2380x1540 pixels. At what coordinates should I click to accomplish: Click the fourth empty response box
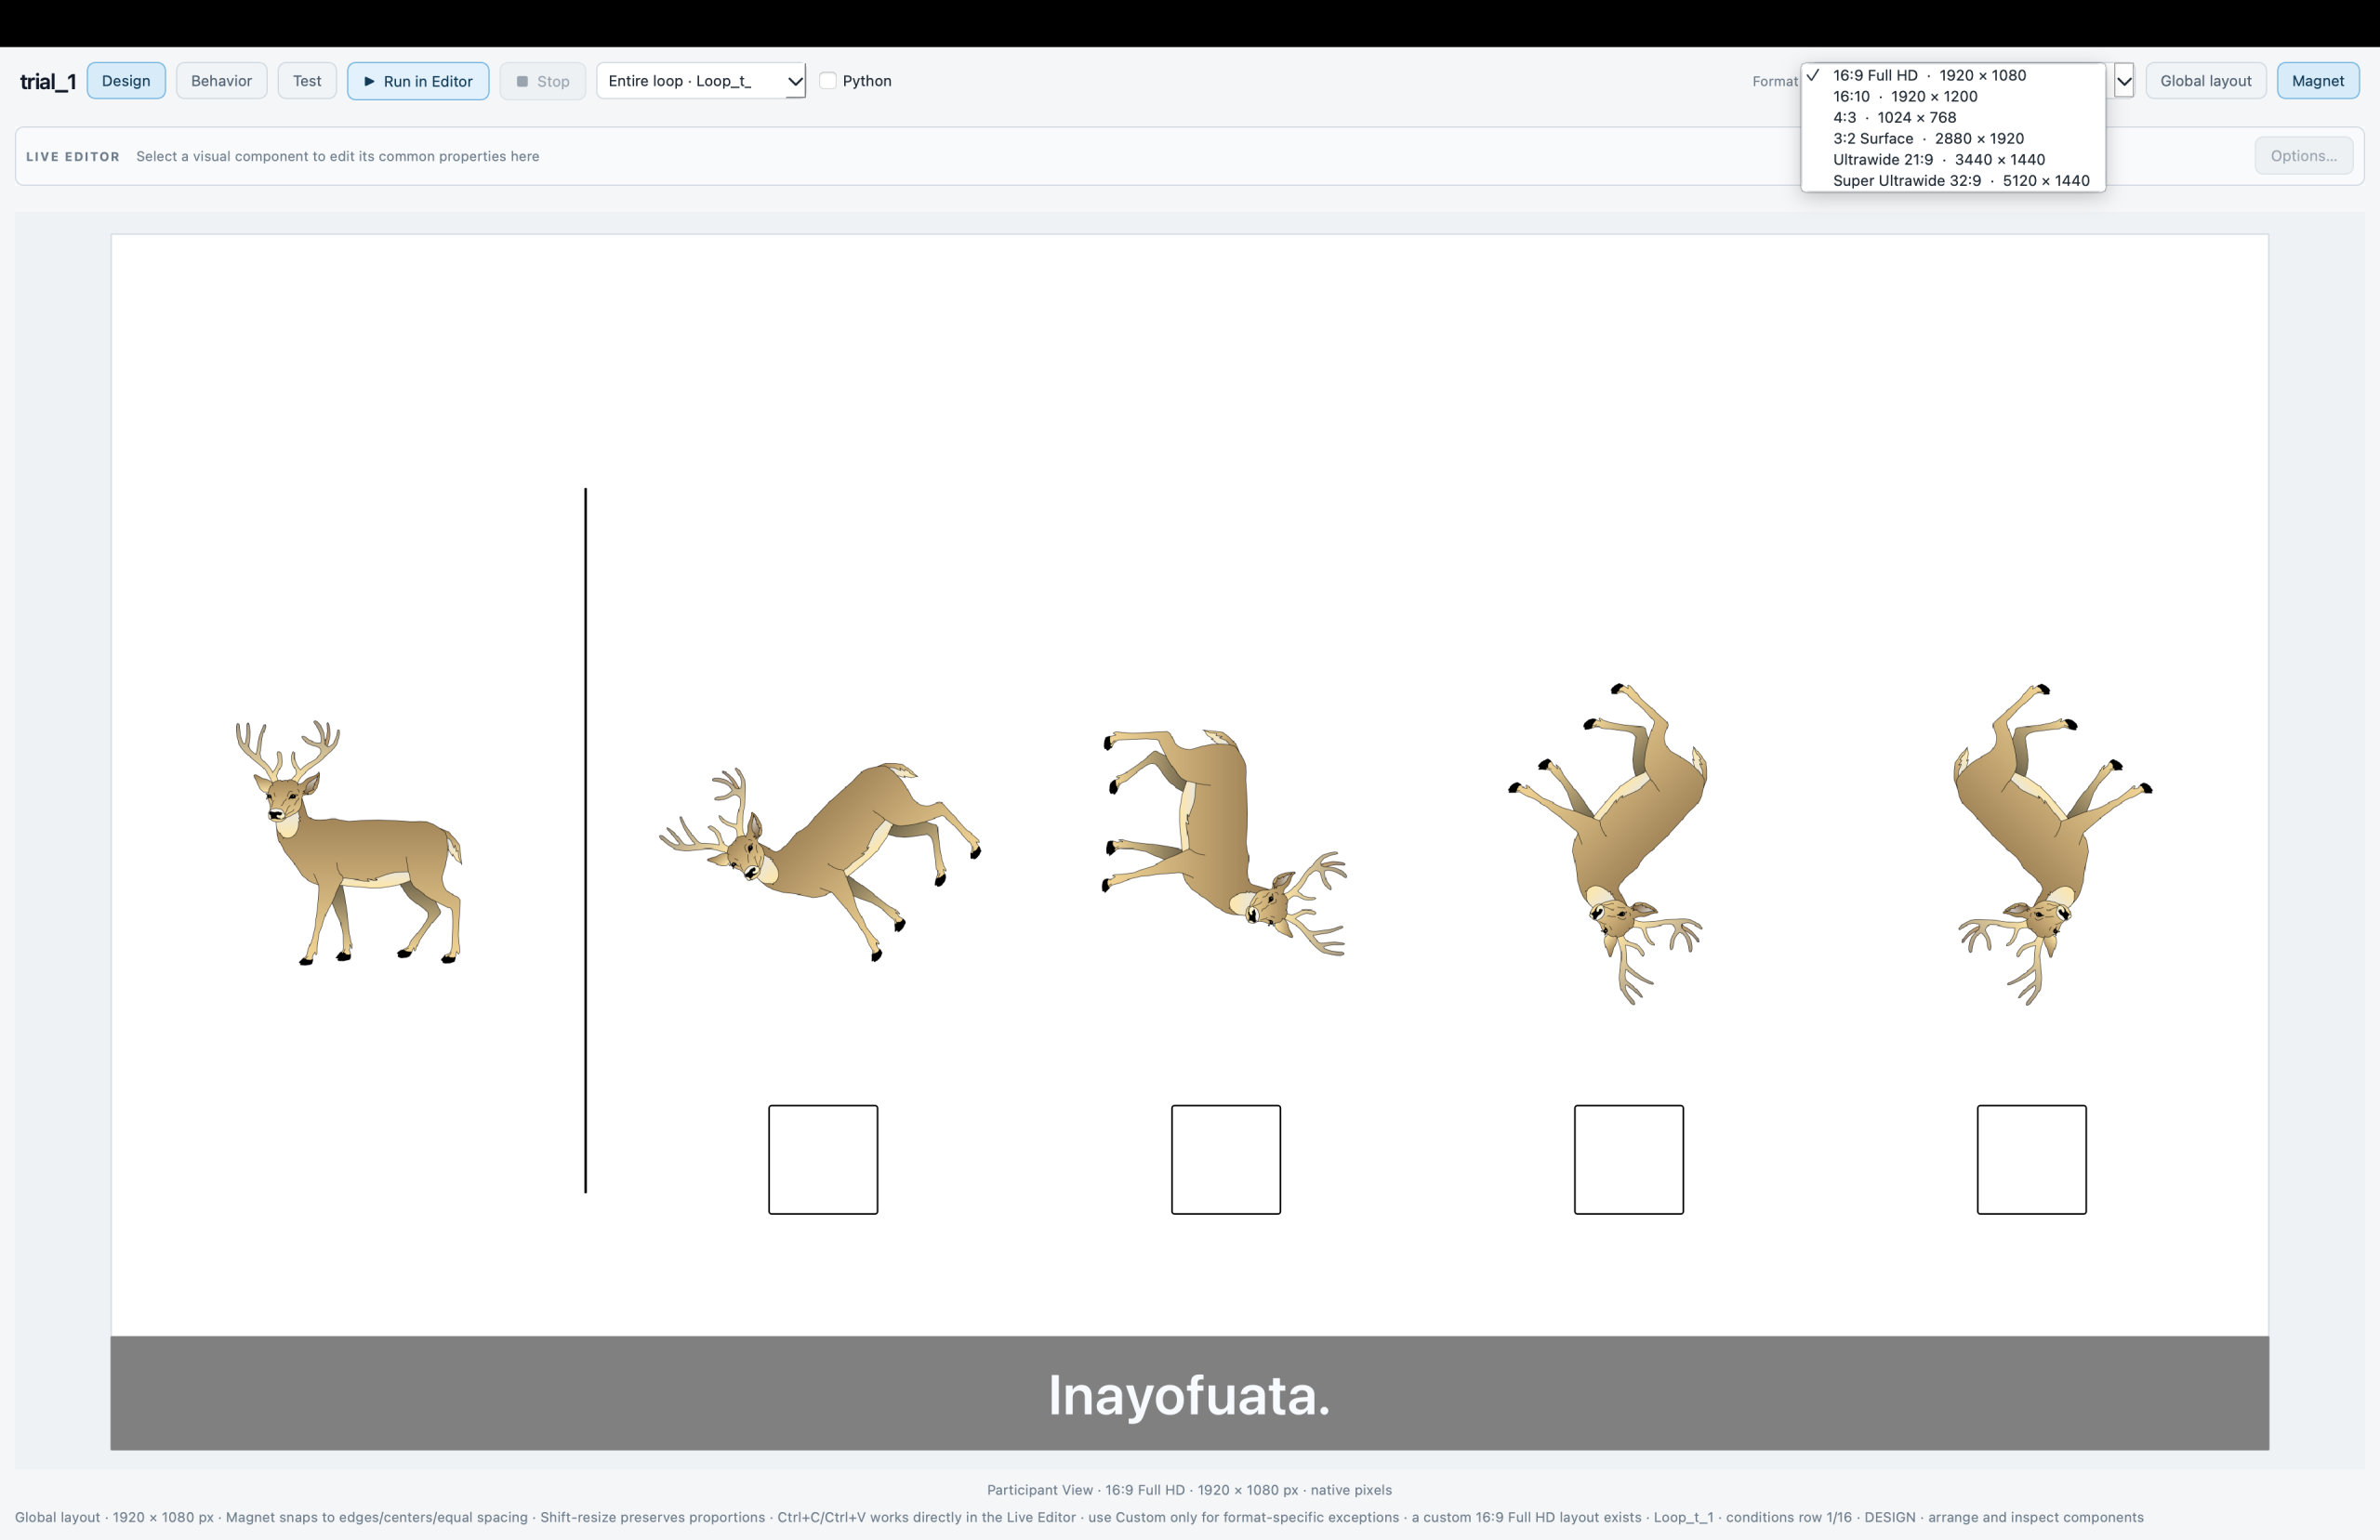2032,1160
